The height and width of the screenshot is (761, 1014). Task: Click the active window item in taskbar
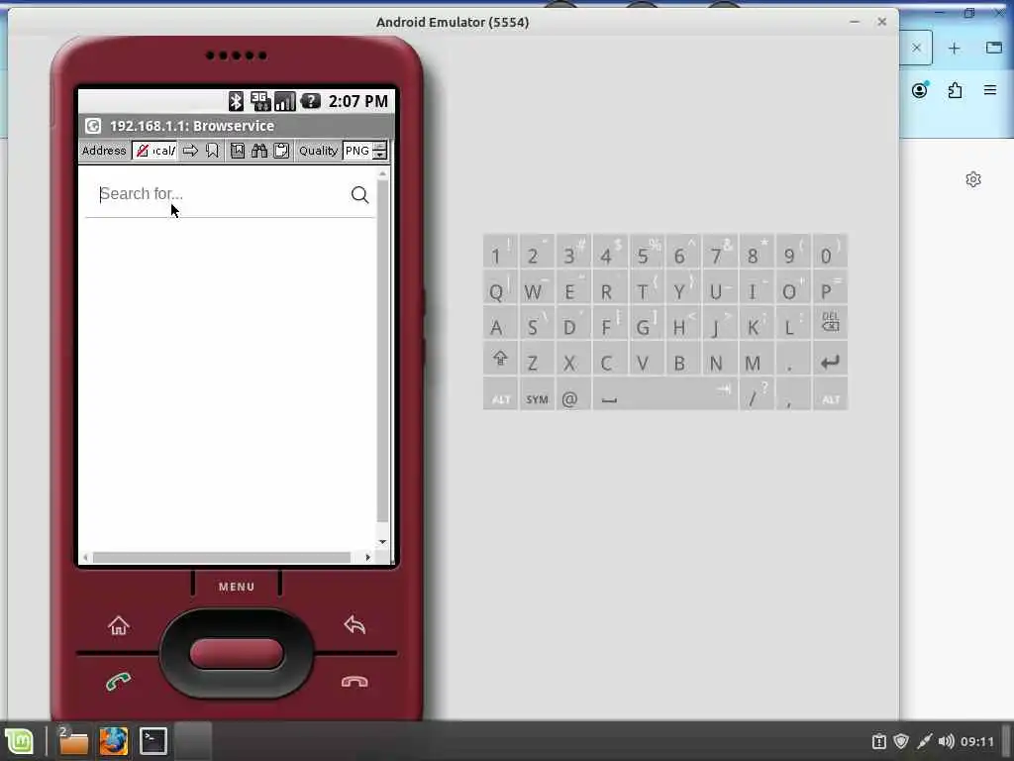(193, 741)
